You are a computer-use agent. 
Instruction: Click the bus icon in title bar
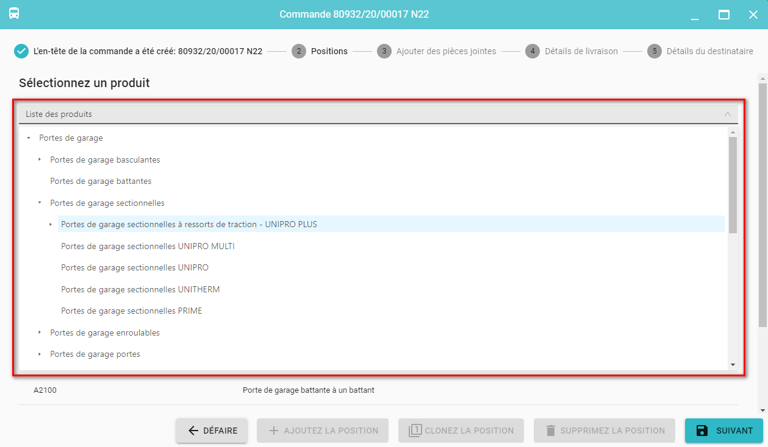click(x=14, y=14)
